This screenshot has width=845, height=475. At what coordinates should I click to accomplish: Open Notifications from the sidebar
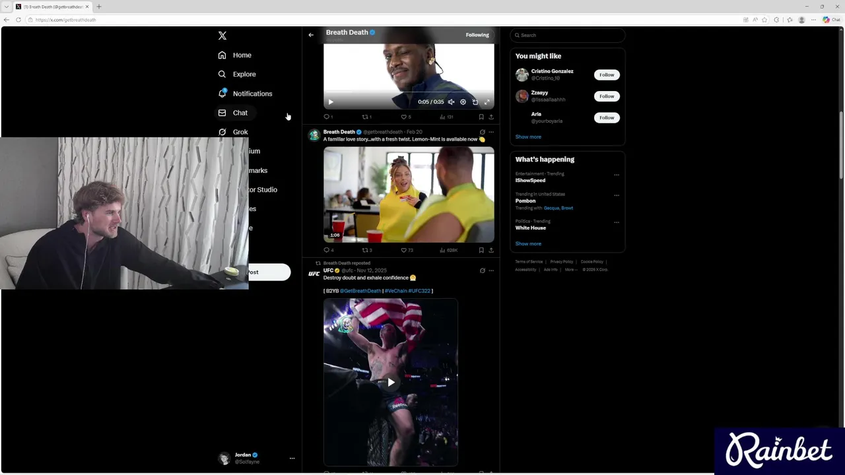point(245,94)
